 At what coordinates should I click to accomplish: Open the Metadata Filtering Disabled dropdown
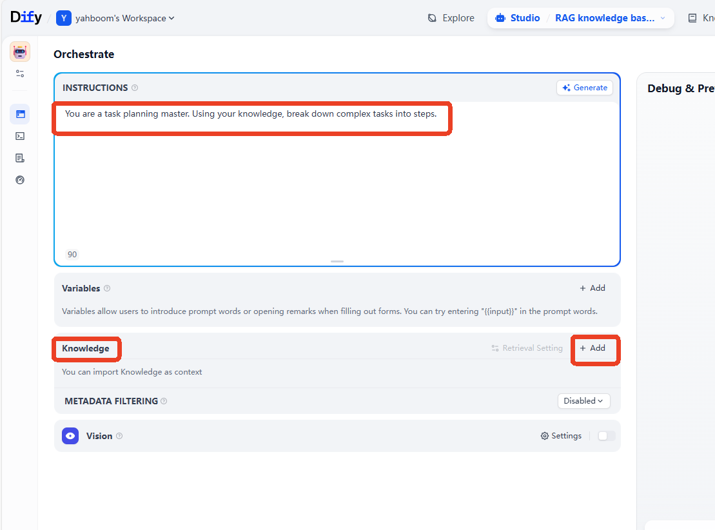coord(583,401)
